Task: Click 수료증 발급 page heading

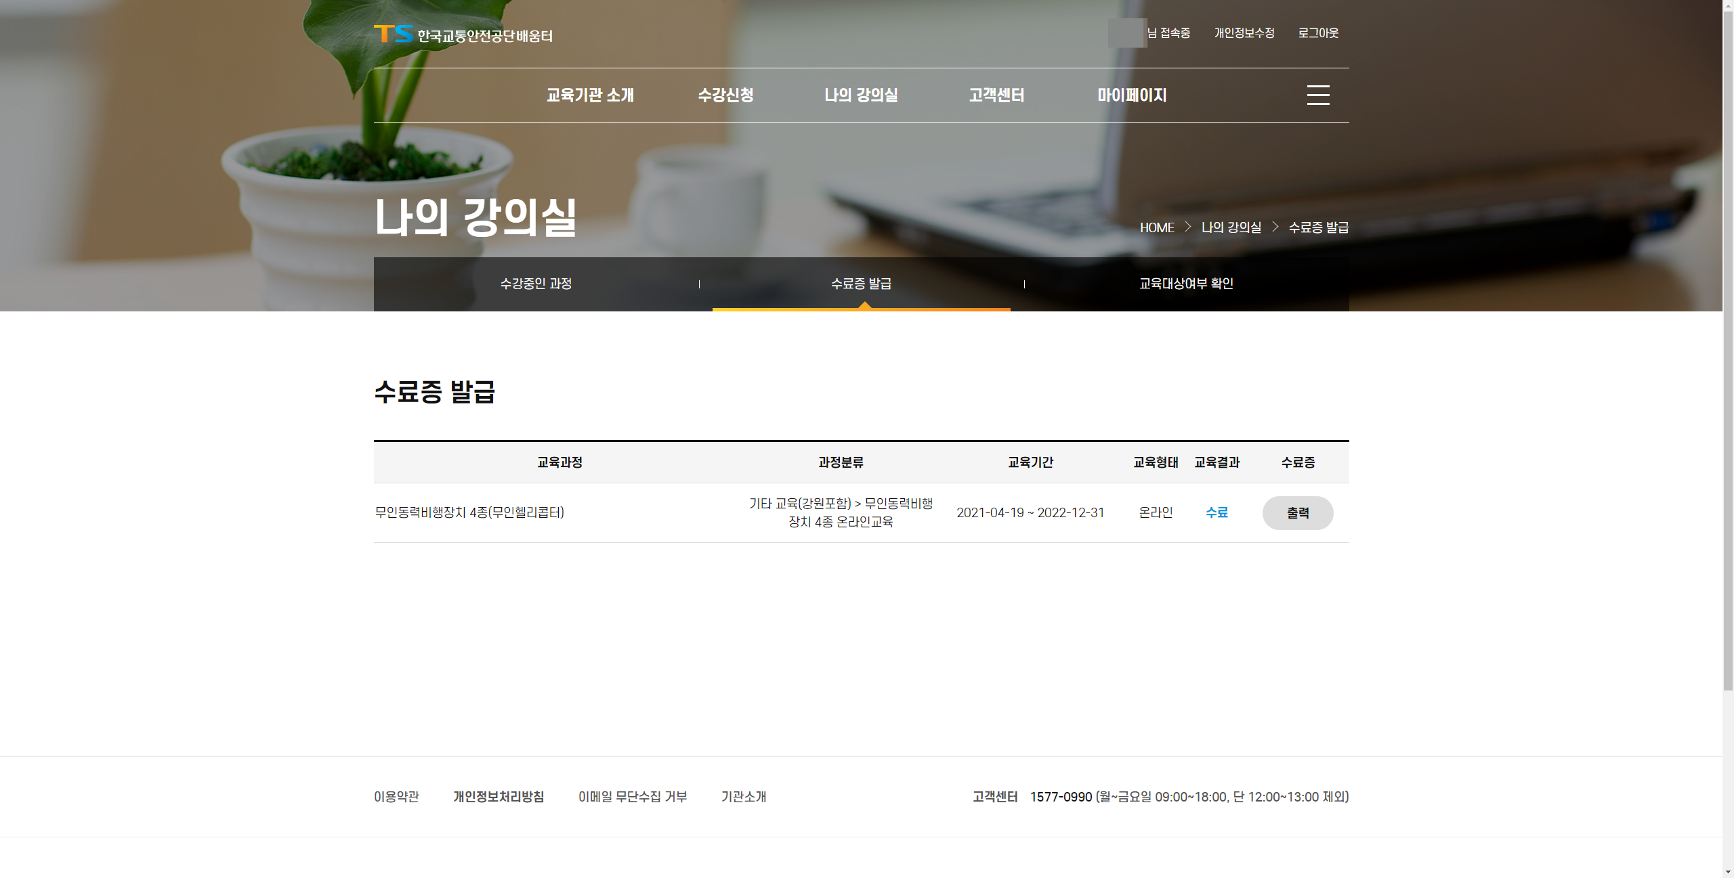Action: click(x=434, y=391)
